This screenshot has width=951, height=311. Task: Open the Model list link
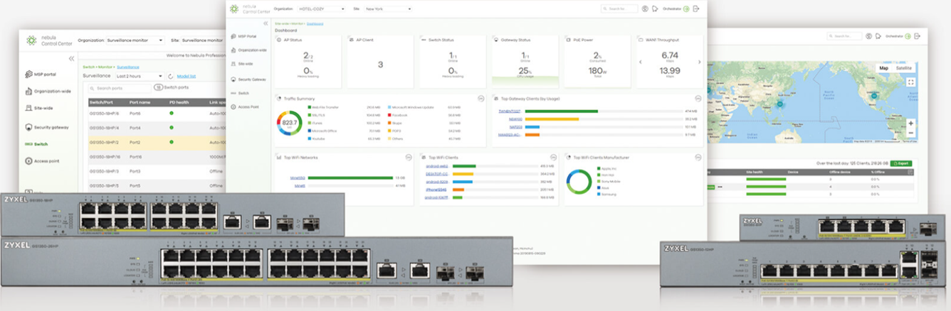point(186,76)
